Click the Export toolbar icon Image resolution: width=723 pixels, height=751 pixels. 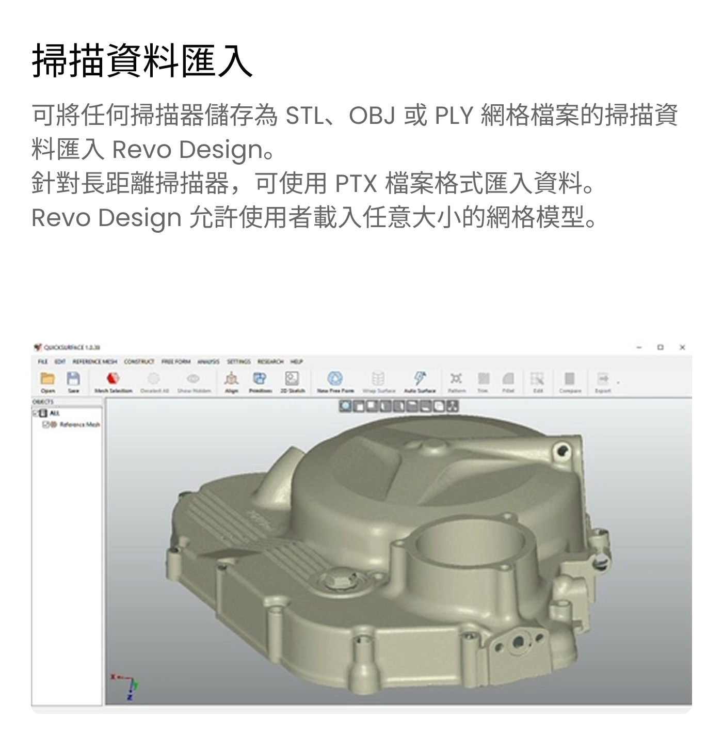point(602,379)
